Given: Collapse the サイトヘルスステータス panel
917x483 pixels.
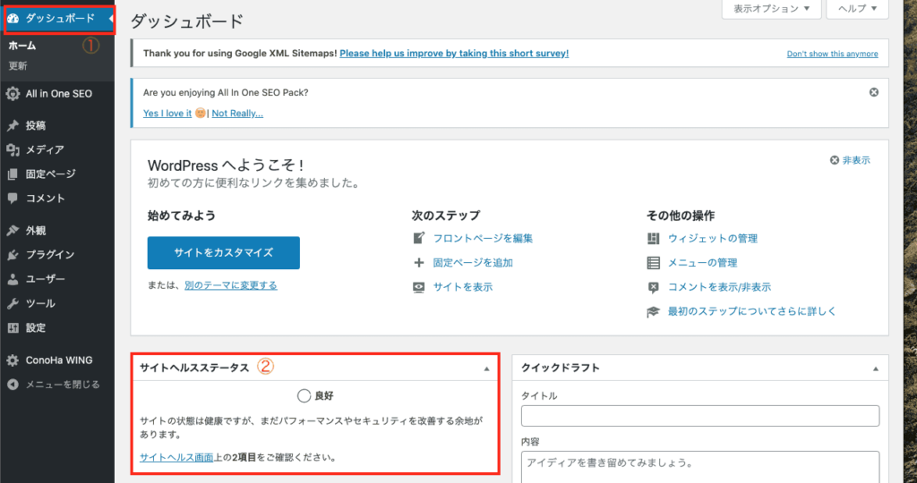Looking at the screenshot, I should tap(486, 369).
